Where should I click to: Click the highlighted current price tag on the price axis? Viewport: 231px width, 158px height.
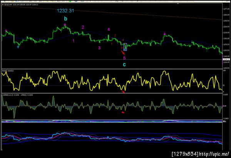pos(226,59)
